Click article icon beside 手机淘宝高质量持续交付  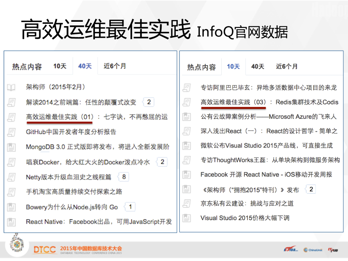pyautogui.click(x=11, y=192)
